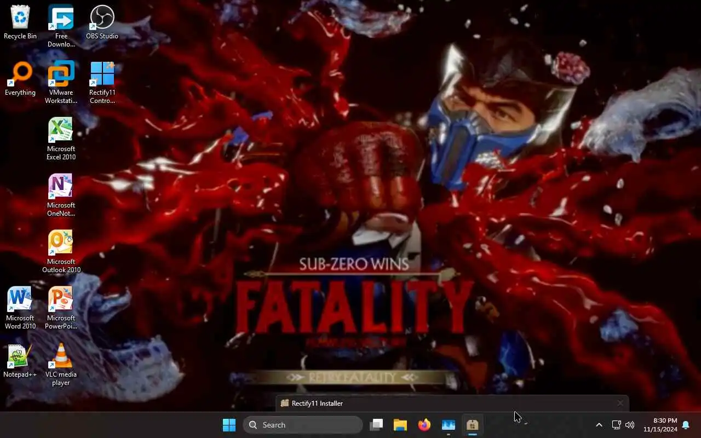701x438 pixels.
Task: Open the Photos app on the taskbar
Action: point(449,425)
